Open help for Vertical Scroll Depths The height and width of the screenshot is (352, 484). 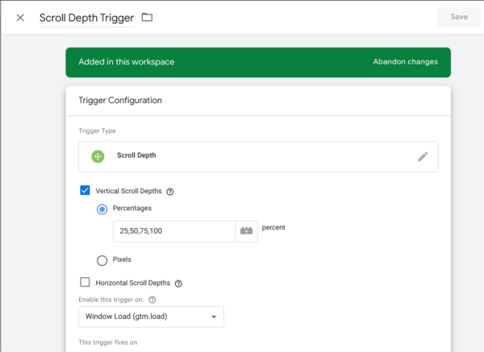click(x=170, y=192)
